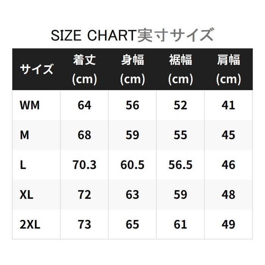Image resolution: width=265 pixels, height=265 pixels.
Task: Click the 2XL shoulder width value 49
Action: coord(228,224)
